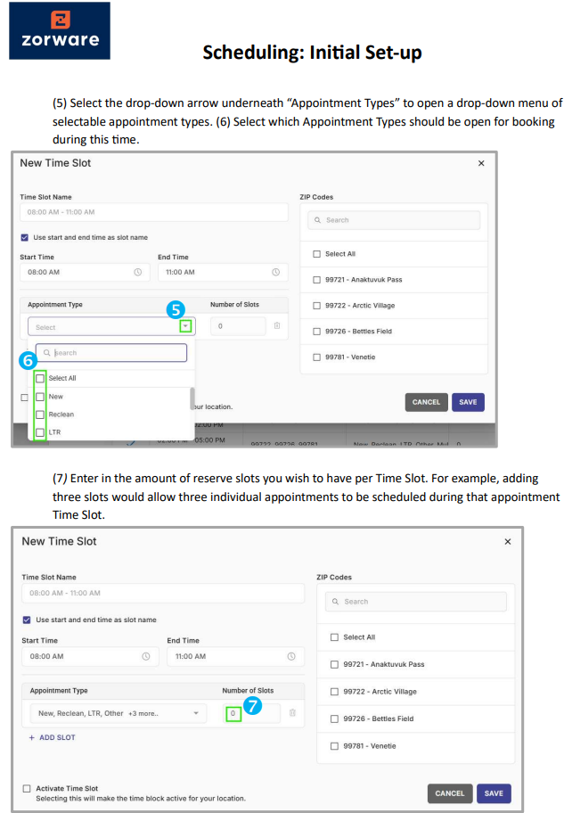
Task: Delete slot row via trash icon, step 7 screenshot
Action: pos(292,713)
